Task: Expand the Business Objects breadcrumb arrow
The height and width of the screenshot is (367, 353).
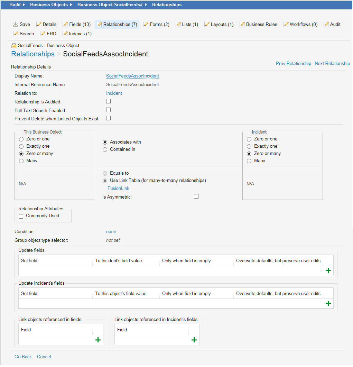Action: 71,5
